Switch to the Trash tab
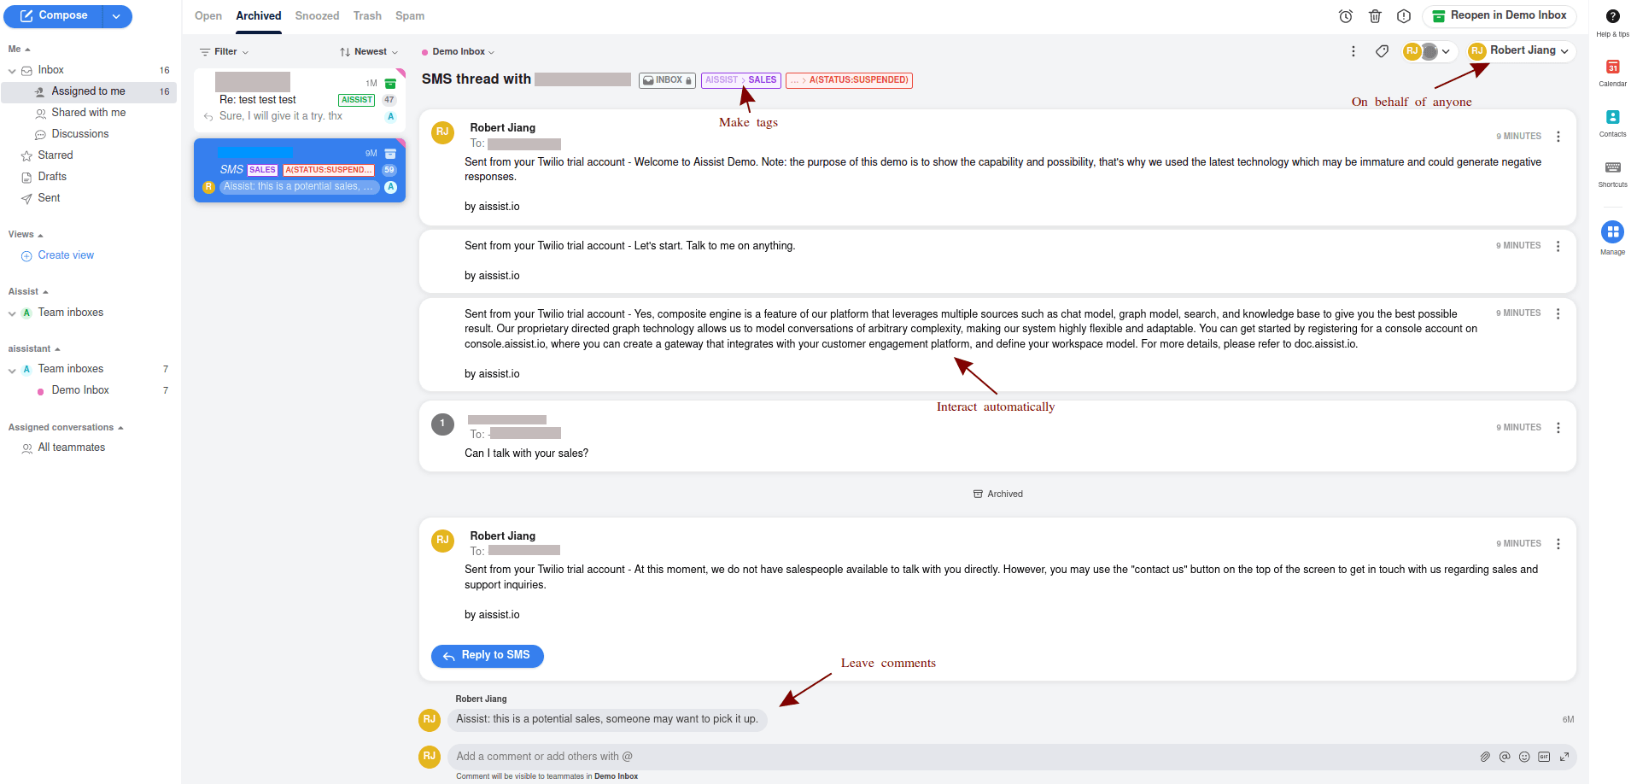The width and height of the screenshot is (1637, 784). 367,16
